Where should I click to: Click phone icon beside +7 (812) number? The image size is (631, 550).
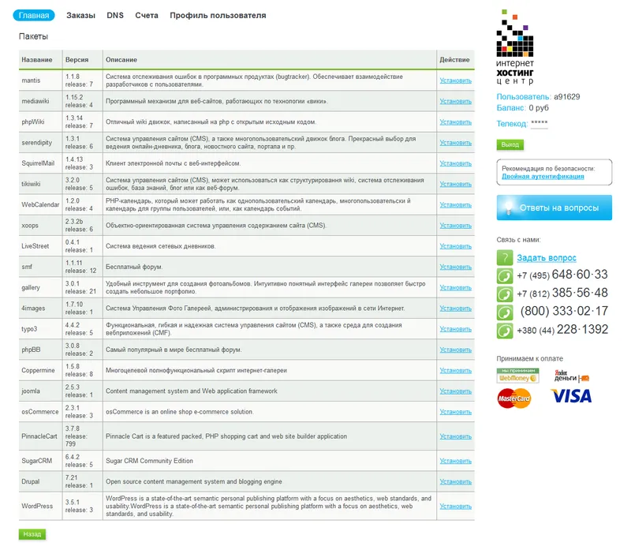coord(505,294)
